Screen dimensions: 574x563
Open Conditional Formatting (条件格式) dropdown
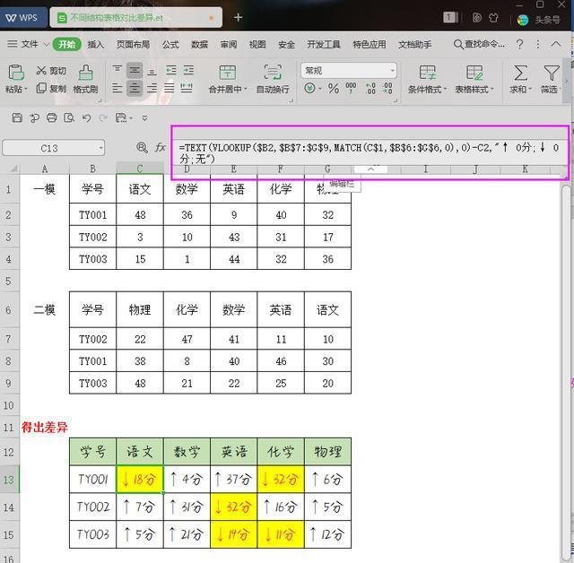click(427, 79)
